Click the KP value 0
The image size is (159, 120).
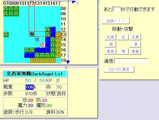point(58,81)
